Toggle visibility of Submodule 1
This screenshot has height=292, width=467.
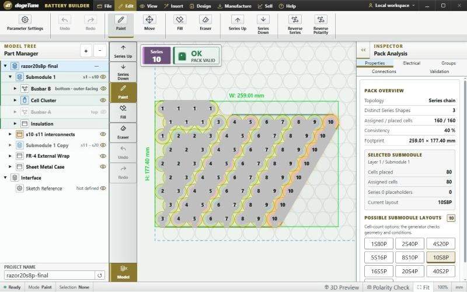pos(103,77)
